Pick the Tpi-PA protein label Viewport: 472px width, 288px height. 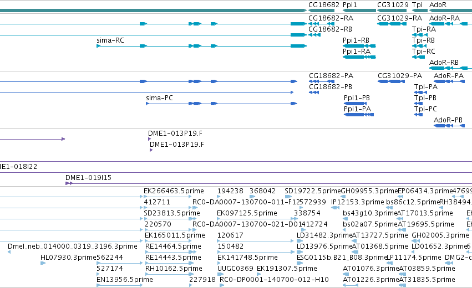coord(425,87)
